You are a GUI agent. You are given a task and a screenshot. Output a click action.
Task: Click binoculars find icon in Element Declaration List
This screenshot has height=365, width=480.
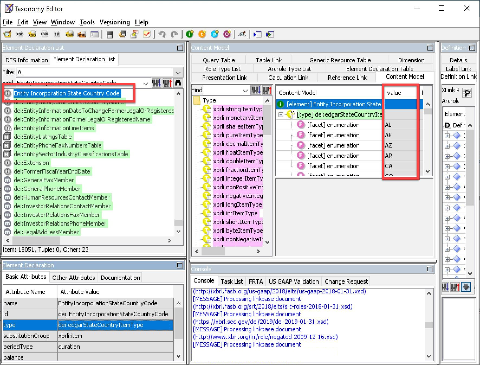(178, 83)
